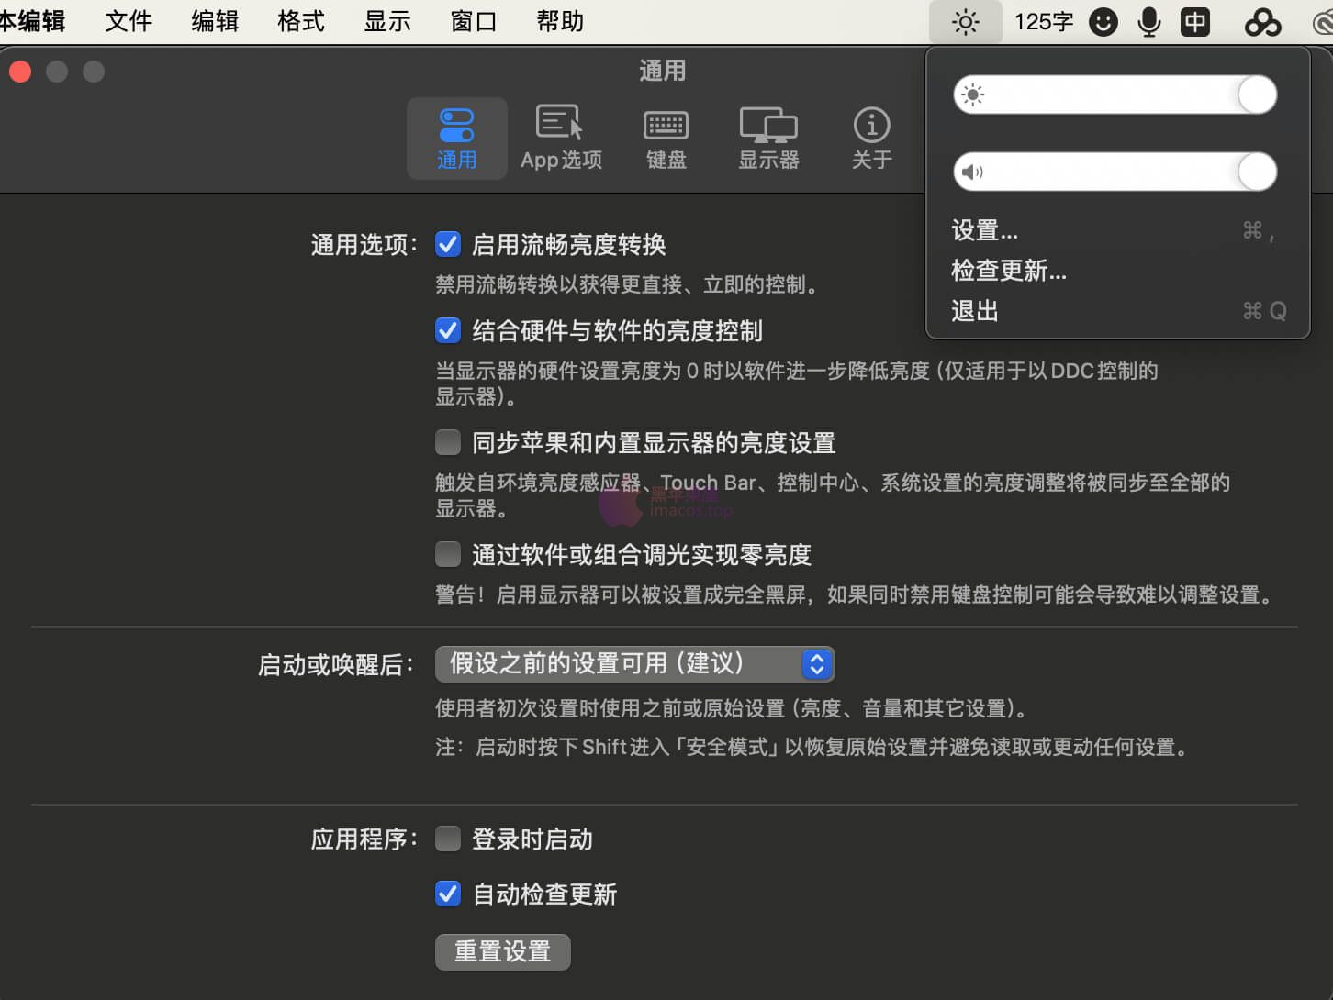1333x1000 pixels.
Task: Open the App选项 settings pane
Action: coord(561,138)
